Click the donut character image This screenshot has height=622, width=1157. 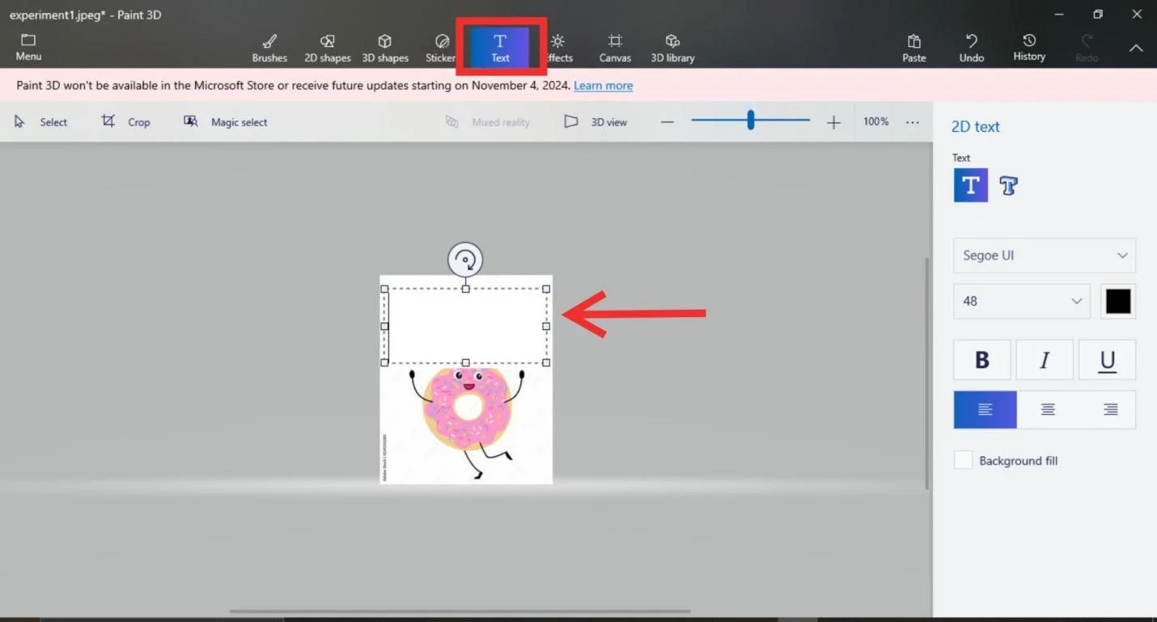point(467,422)
